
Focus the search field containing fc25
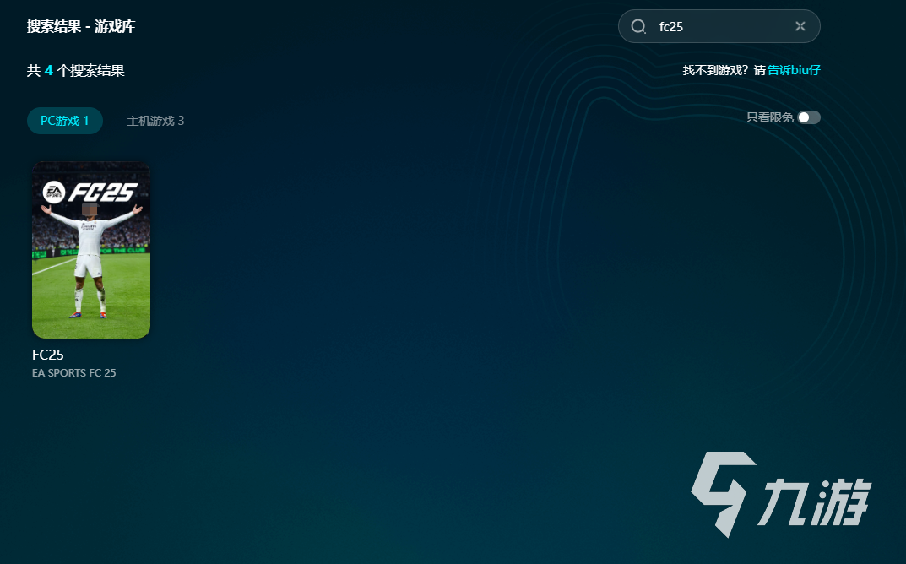pyautogui.click(x=718, y=26)
